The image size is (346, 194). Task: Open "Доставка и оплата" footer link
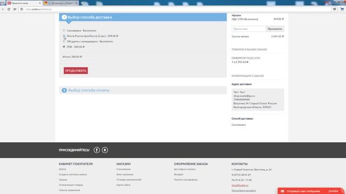tap(185, 169)
